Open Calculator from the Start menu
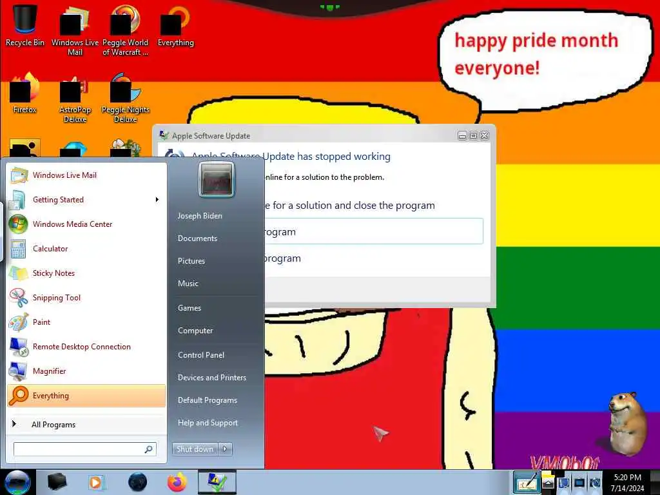This screenshot has width=660, height=495. tap(86, 248)
